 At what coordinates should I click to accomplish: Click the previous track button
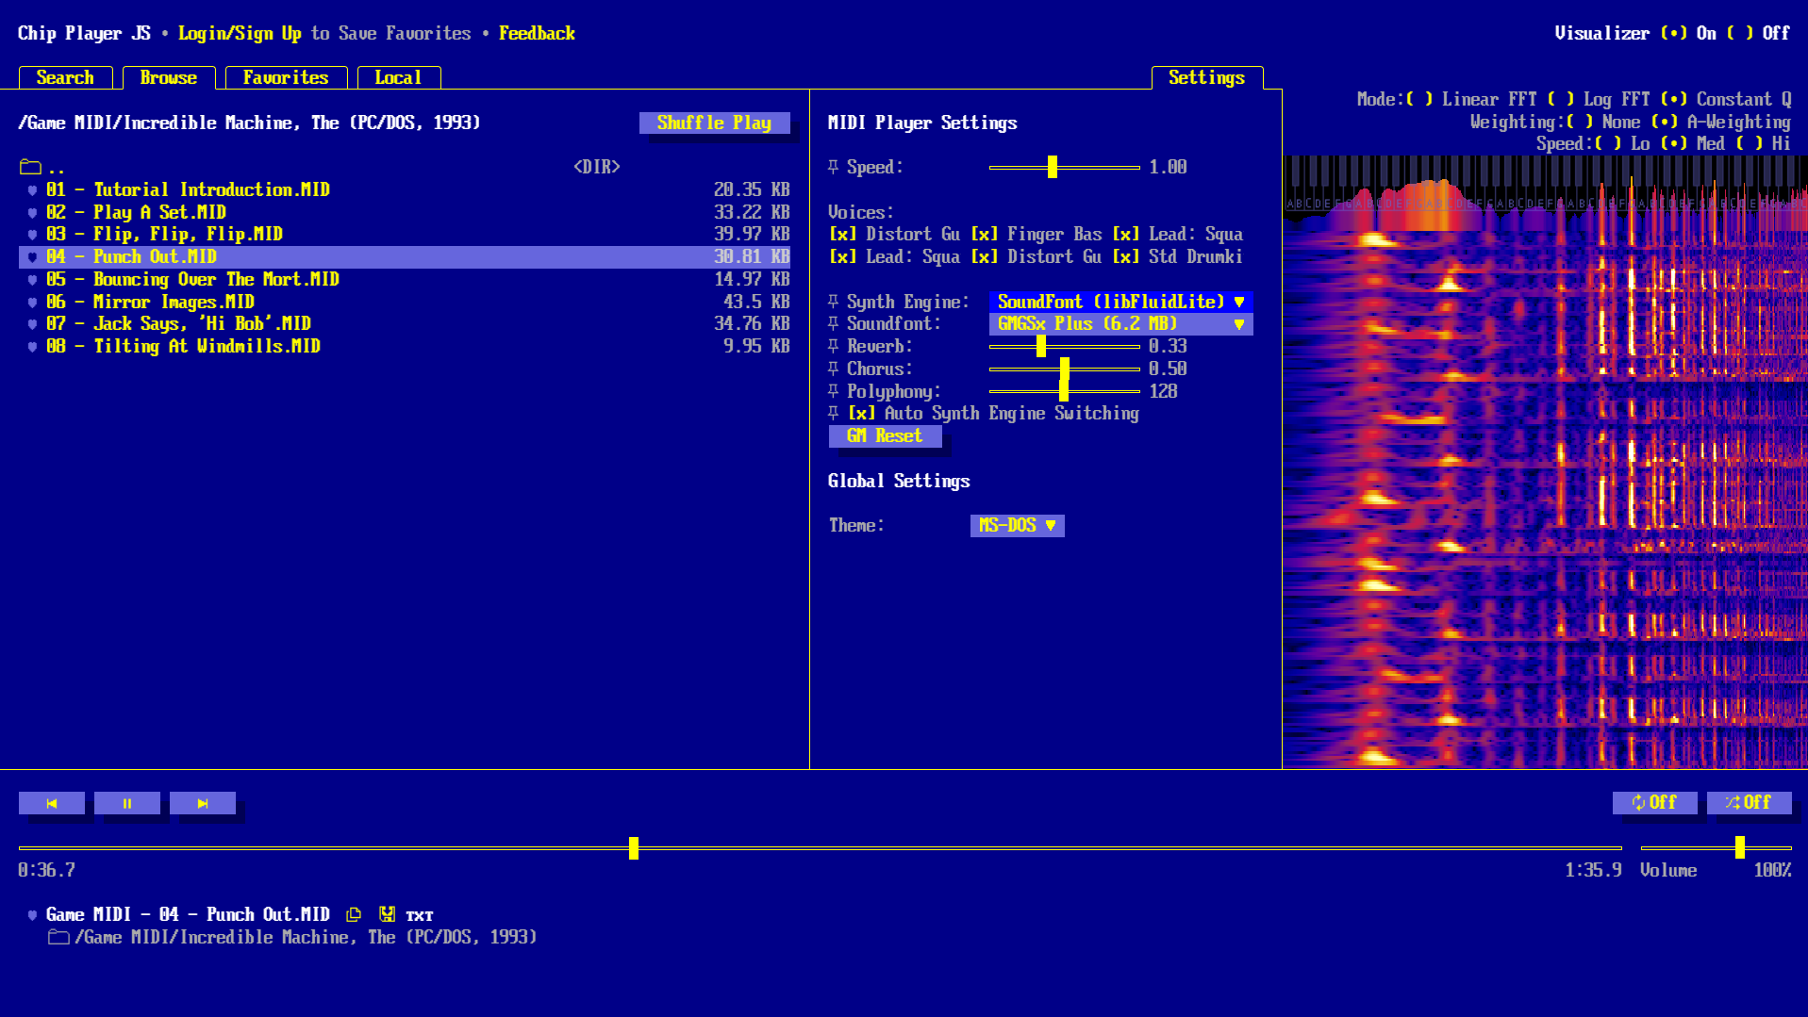tap(52, 803)
